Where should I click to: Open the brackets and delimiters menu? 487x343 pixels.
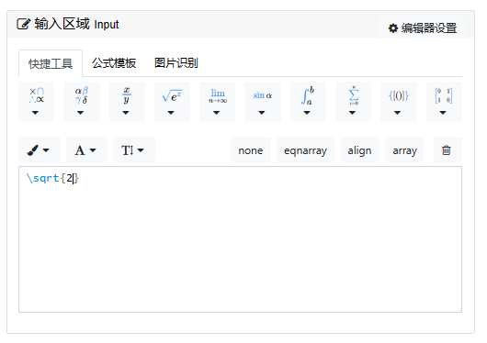(399, 102)
